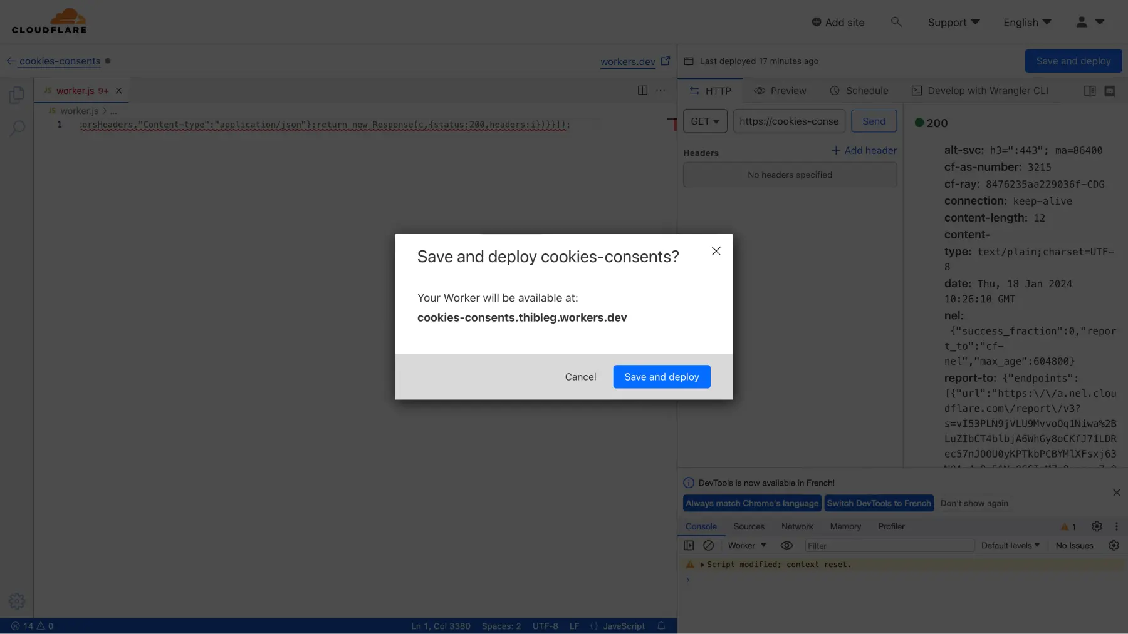Open the Cloudflare logo home link

pyautogui.click(x=49, y=21)
